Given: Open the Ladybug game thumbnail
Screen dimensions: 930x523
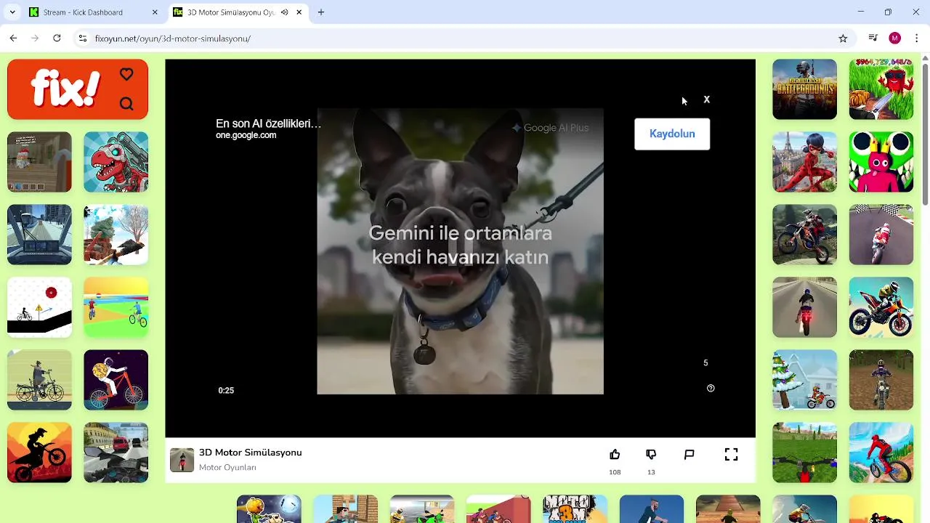Looking at the screenshot, I should click(x=804, y=162).
